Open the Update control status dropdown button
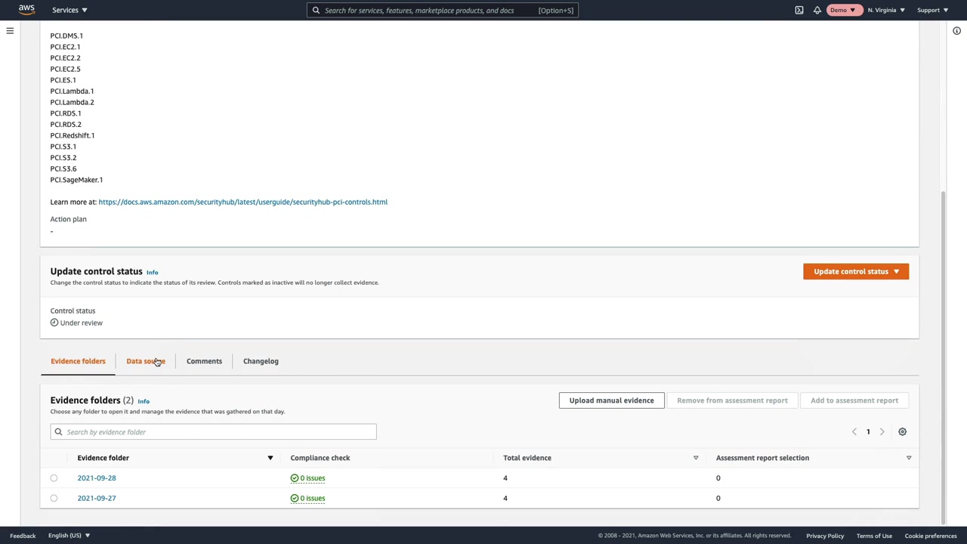The image size is (967, 544). pyautogui.click(x=856, y=271)
